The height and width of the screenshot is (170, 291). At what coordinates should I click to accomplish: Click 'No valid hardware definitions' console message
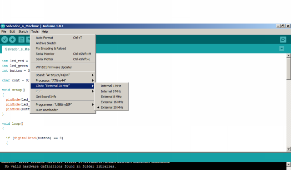click(60, 166)
